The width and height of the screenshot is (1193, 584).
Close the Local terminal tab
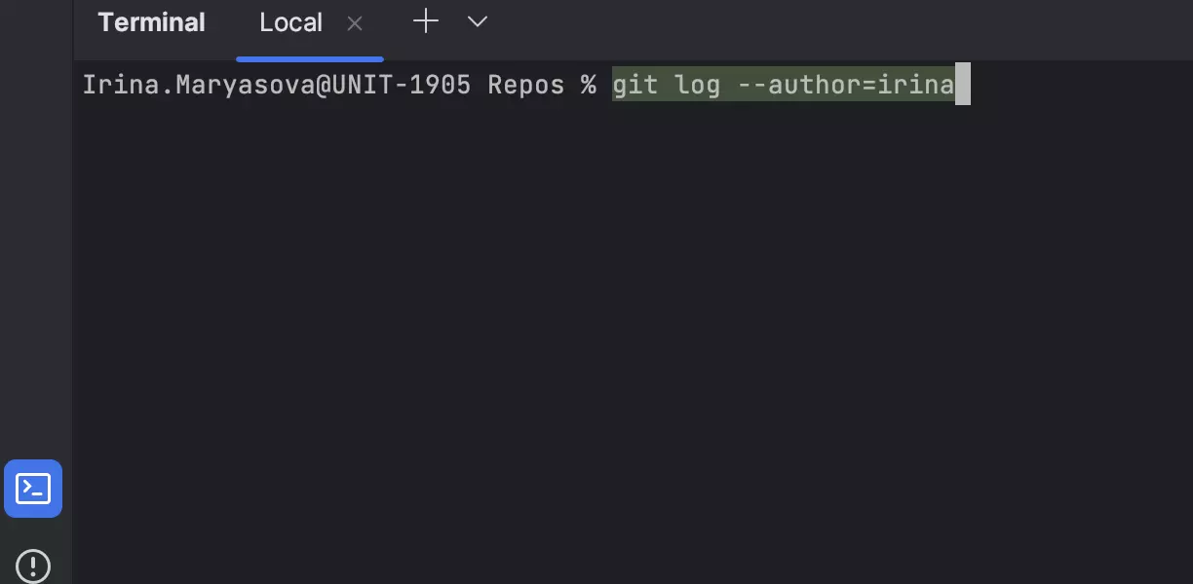tap(355, 23)
